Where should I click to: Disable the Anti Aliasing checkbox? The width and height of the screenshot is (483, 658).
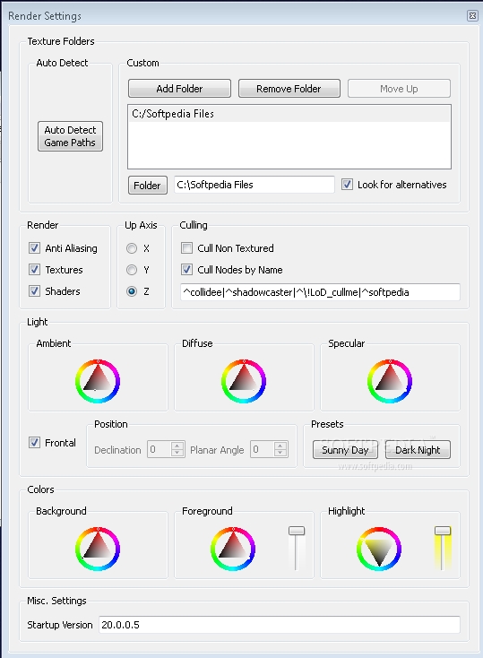(x=34, y=248)
